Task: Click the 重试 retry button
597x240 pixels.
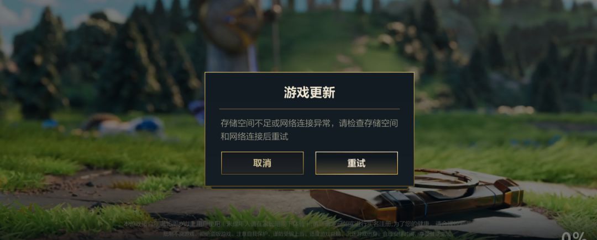Action: coord(357,163)
